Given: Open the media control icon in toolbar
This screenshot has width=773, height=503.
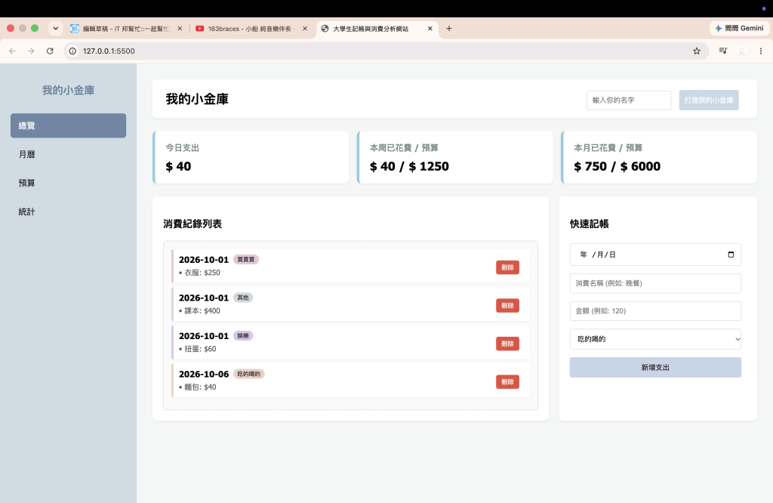Looking at the screenshot, I should [x=723, y=51].
